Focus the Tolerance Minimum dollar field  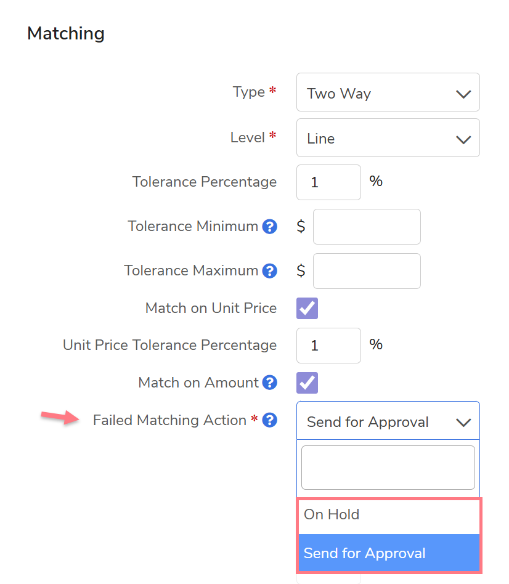[x=367, y=227]
